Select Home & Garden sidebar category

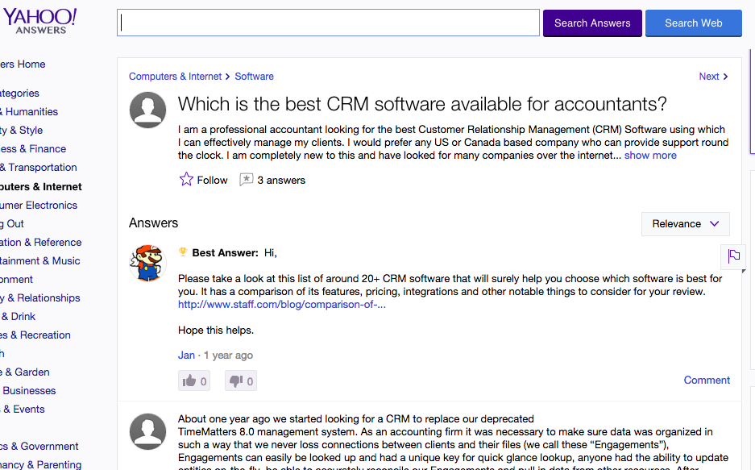[26, 372]
